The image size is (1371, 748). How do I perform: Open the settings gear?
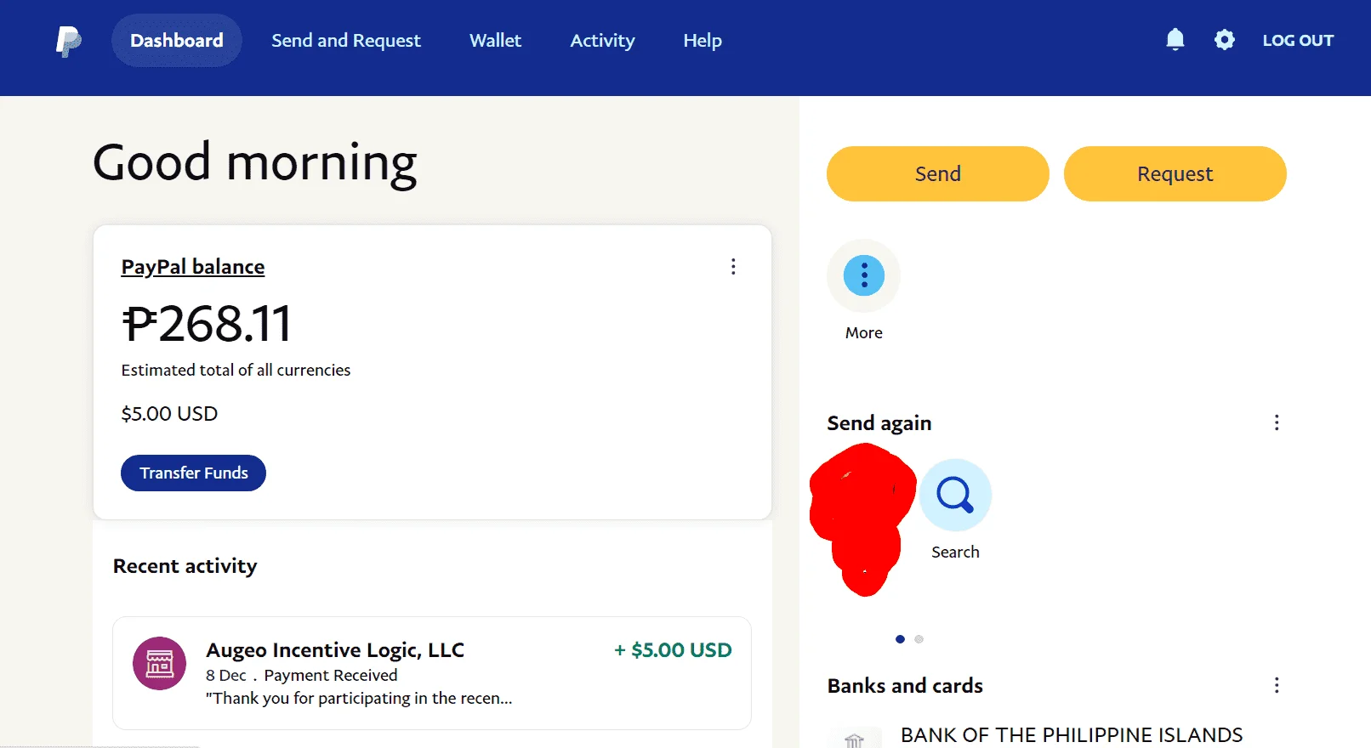1225,40
